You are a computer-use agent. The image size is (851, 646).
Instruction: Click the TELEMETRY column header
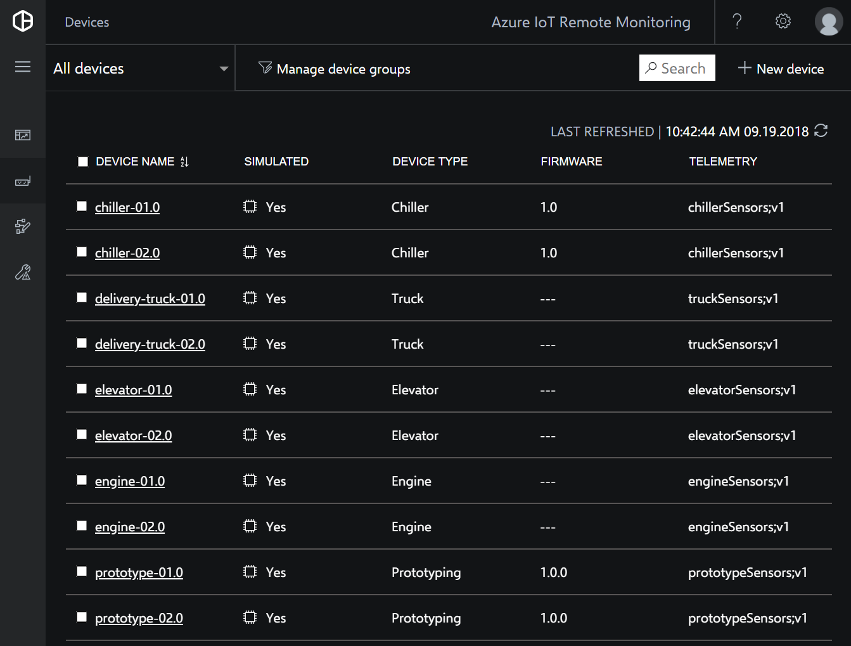(x=723, y=162)
